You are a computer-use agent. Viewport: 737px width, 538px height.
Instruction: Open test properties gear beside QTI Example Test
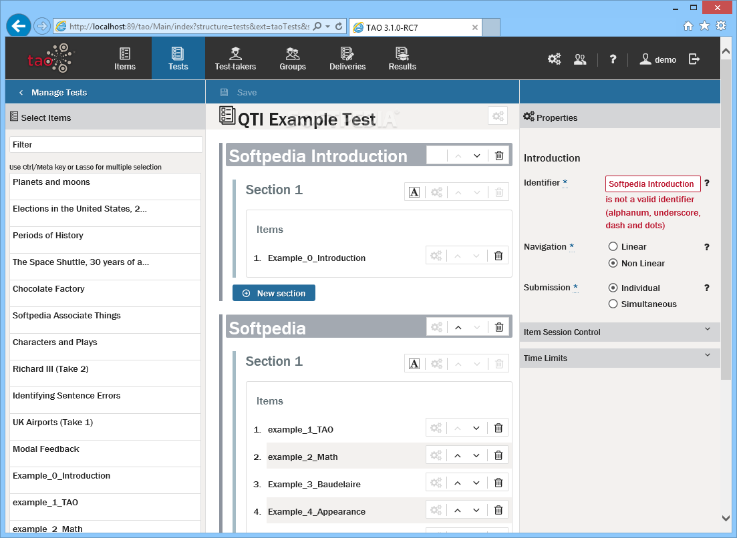(498, 116)
